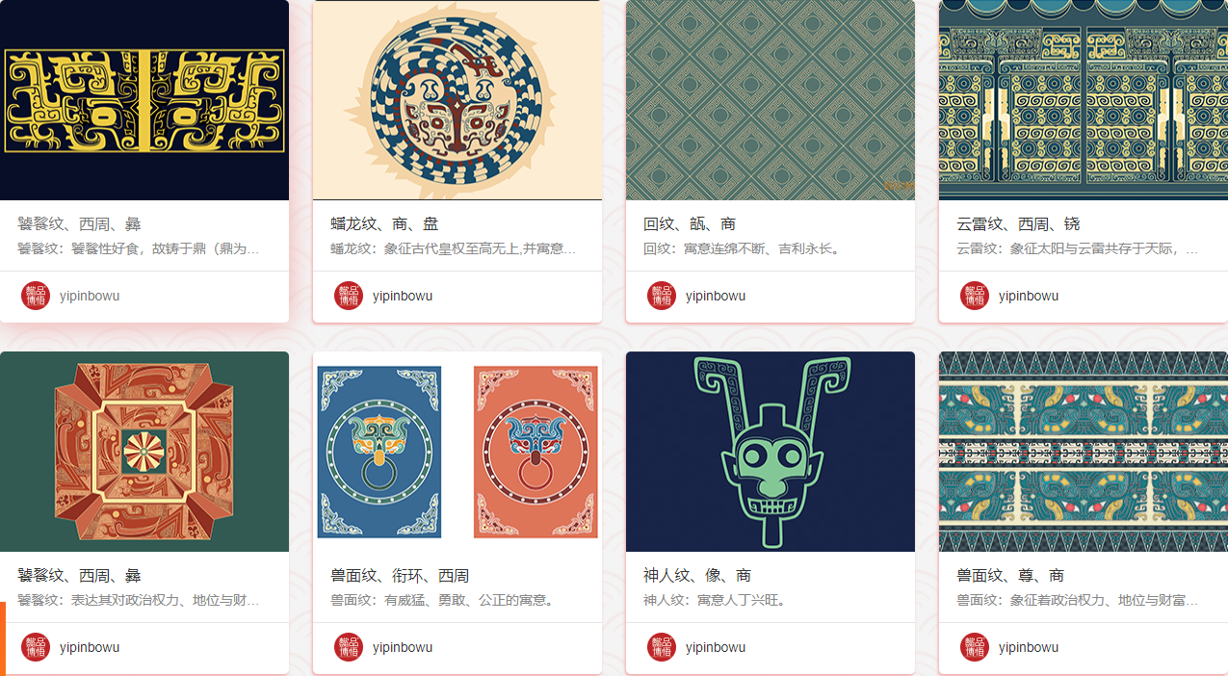1228x676 pixels.
Task: Open the dark blue 饕餮纹 bronze pattern thumbnail
Action: (144, 100)
